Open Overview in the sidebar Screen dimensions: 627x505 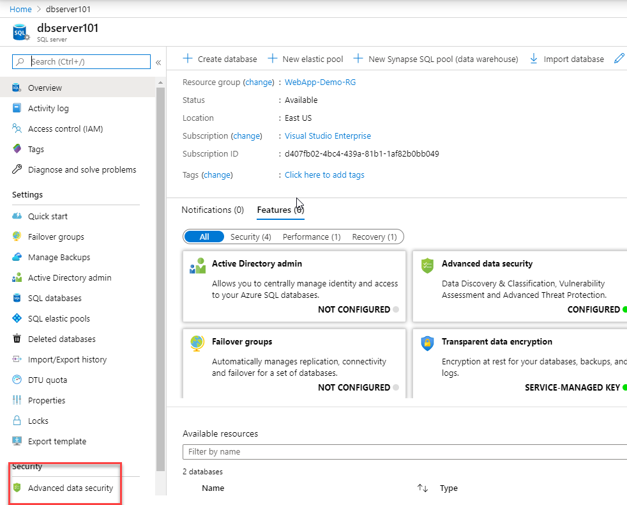click(x=77, y=88)
